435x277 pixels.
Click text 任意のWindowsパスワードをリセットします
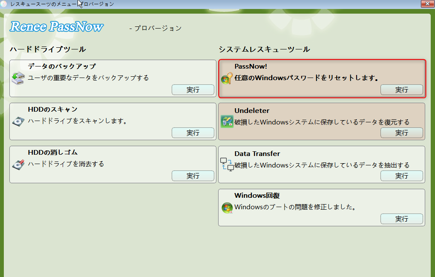306,78
